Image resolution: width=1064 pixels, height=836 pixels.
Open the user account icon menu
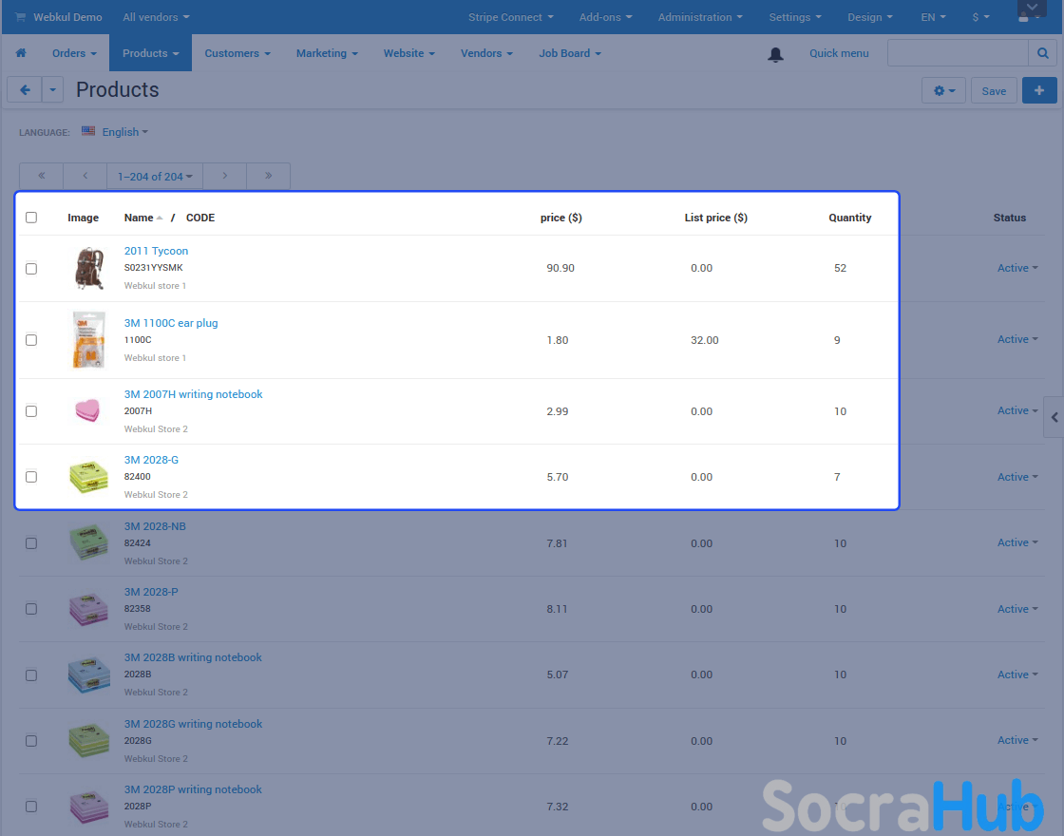(x=1029, y=17)
